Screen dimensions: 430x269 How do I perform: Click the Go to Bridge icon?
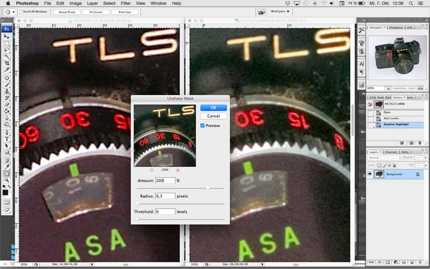pyautogui.click(x=261, y=12)
